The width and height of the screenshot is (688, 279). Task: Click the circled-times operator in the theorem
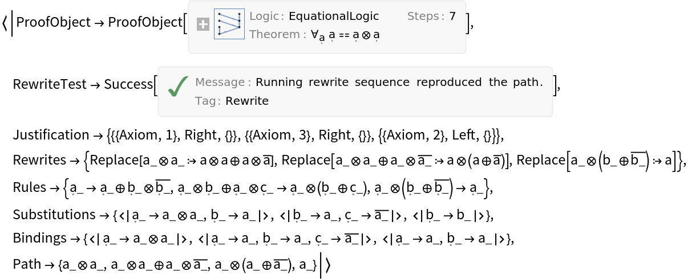pos(366,35)
